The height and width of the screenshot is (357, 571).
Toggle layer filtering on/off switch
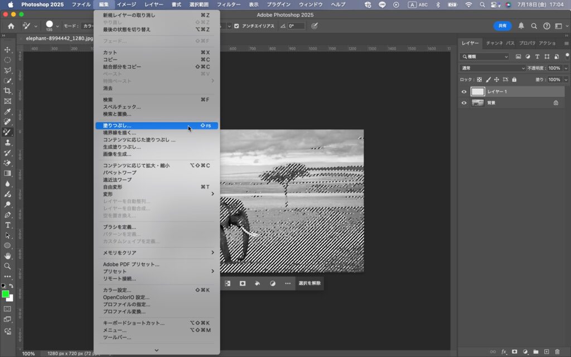pyautogui.click(x=567, y=56)
